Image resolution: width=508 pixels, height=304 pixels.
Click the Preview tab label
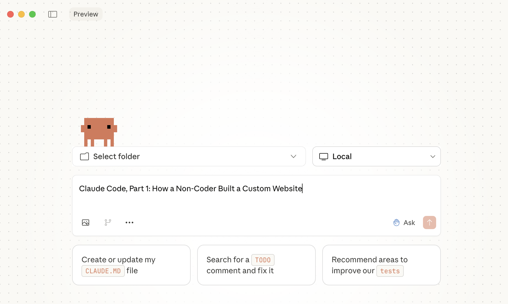point(86,14)
